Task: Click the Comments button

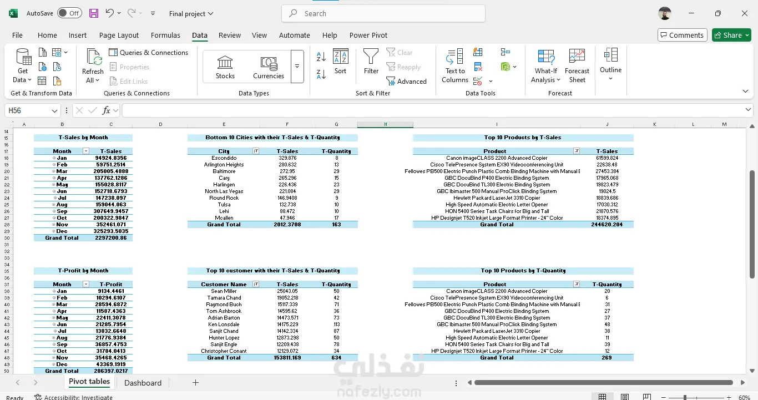Action: (x=682, y=35)
